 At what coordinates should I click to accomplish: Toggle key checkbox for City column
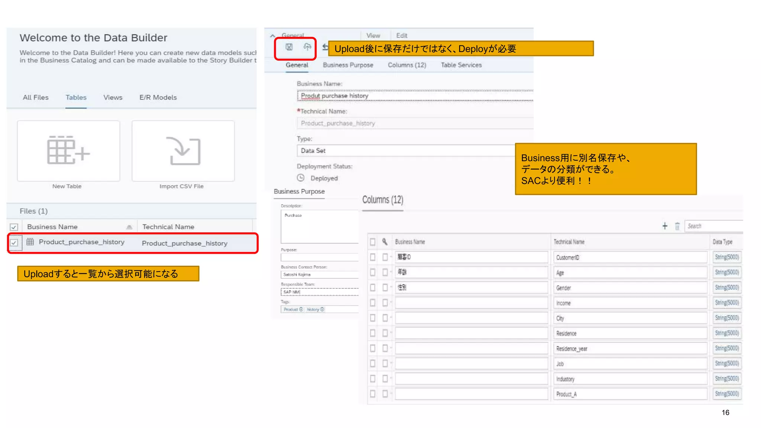click(385, 318)
